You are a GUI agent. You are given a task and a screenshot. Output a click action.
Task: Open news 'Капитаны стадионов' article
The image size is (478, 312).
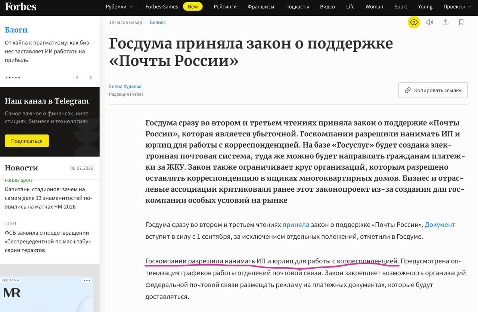[x=49, y=198]
